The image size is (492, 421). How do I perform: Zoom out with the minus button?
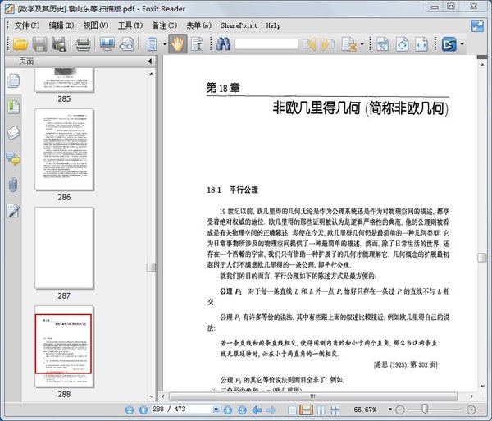point(400,410)
